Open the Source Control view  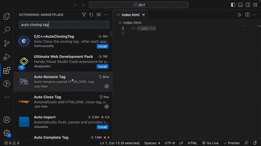7,43
